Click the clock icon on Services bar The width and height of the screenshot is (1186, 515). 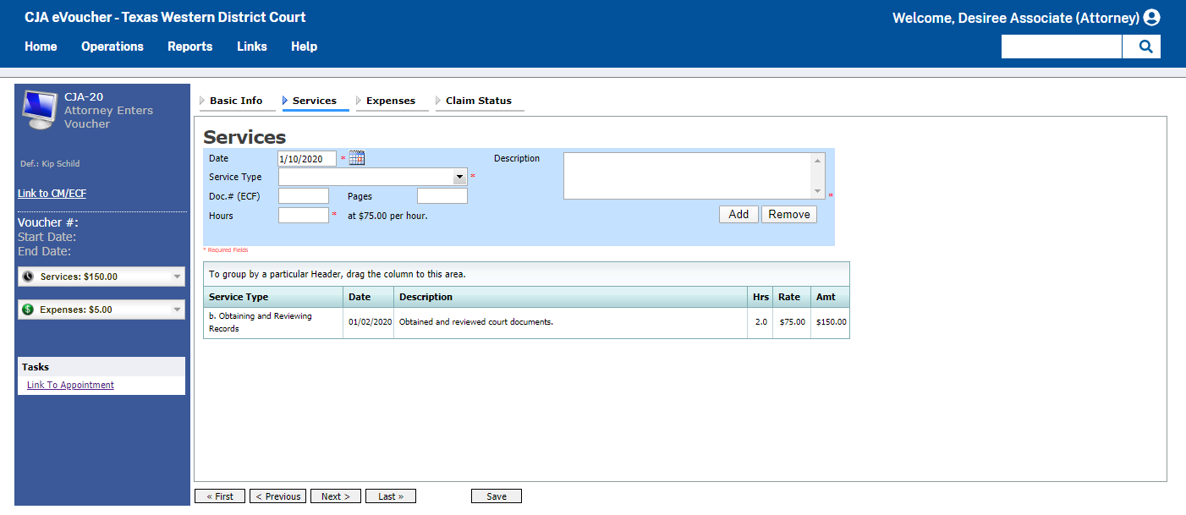pos(26,276)
